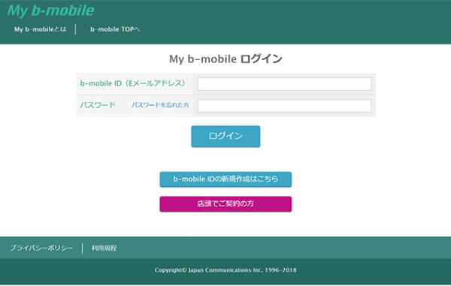Open the 'My b-mobileとは' link
Screen dimensions: 451x286
tap(41, 29)
